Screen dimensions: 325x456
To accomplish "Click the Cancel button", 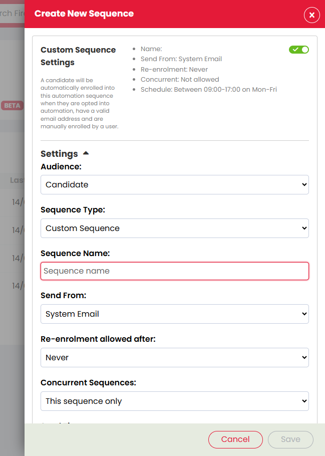I will tap(235, 439).
